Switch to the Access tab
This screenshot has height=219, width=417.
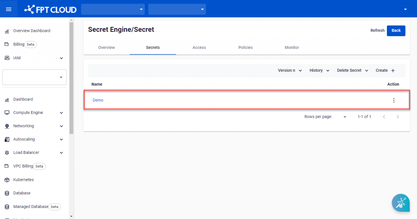pyautogui.click(x=199, y=48)
